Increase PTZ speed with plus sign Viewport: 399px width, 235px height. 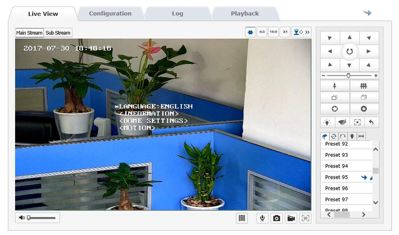[x=376, y=75]
